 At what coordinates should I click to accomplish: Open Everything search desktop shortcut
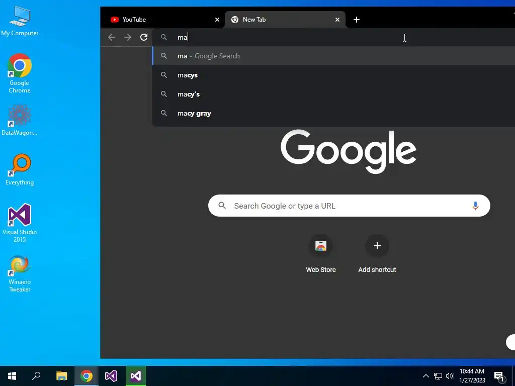coord(20,169)
